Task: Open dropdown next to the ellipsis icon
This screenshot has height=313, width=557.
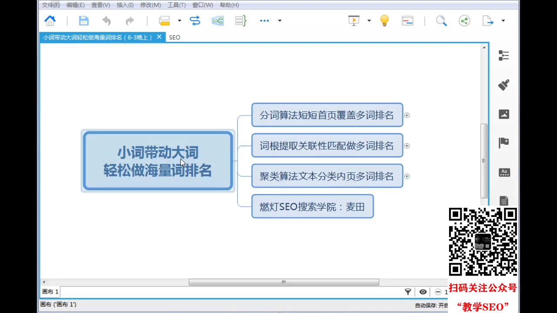Action: point(279,20)
